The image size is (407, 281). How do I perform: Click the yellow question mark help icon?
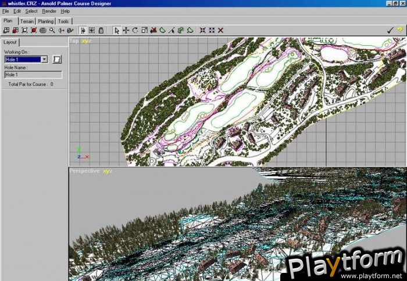click(x=400, y=30)
